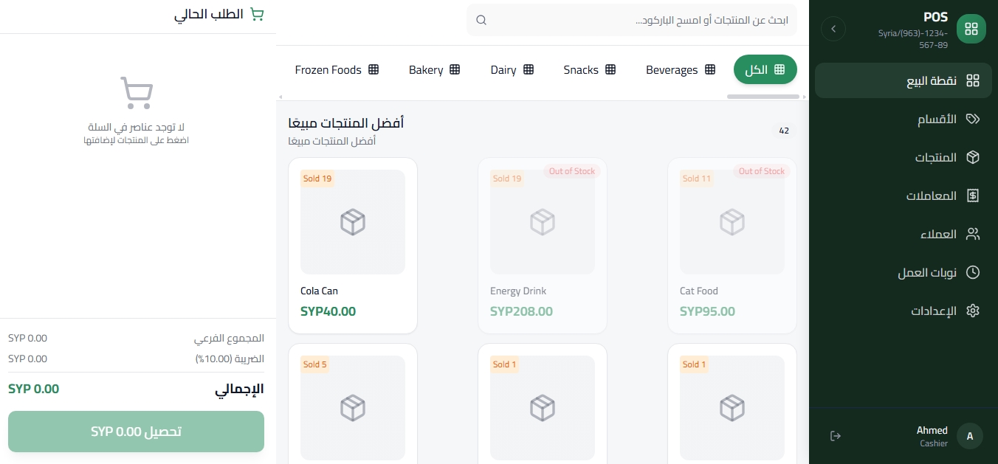998x464 pixels.
Task: Add Cola Can product to cart
Action: [353, 246]
